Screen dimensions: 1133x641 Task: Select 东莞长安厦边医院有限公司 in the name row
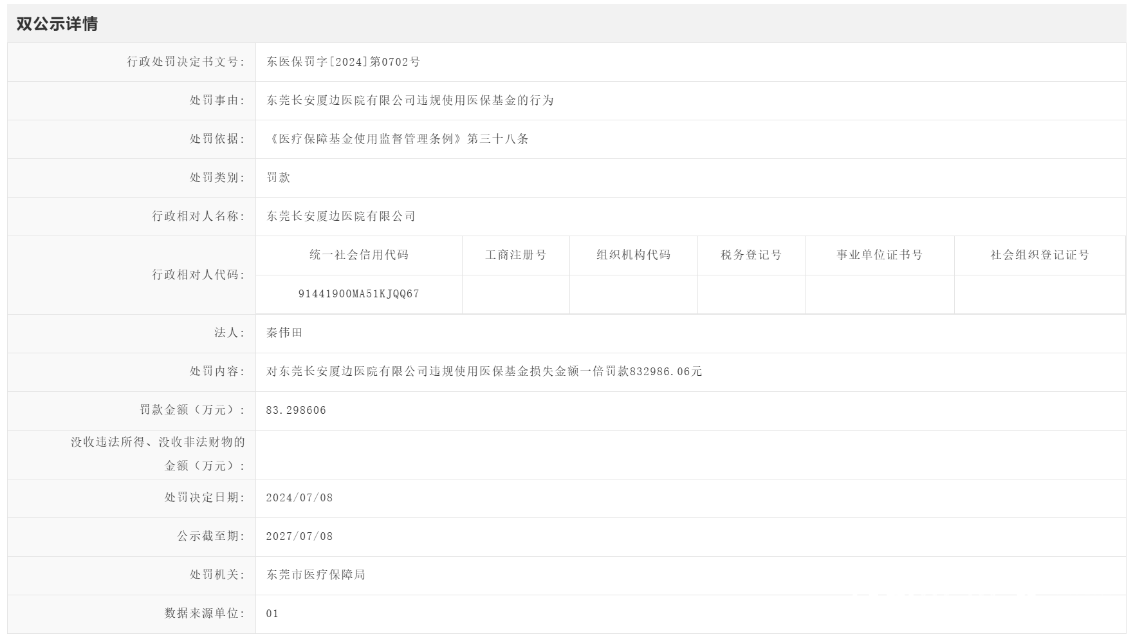341,216
